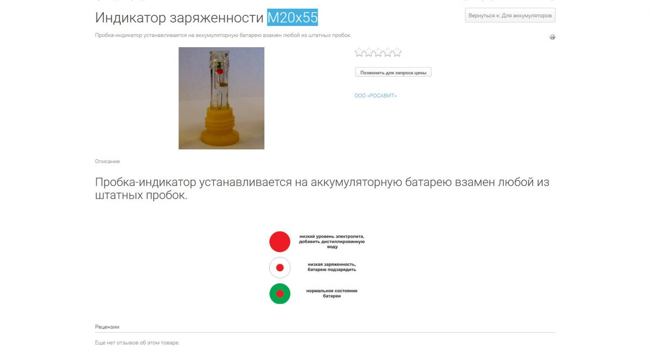
Task: Rate product with first star
Action: click(359, 52)
